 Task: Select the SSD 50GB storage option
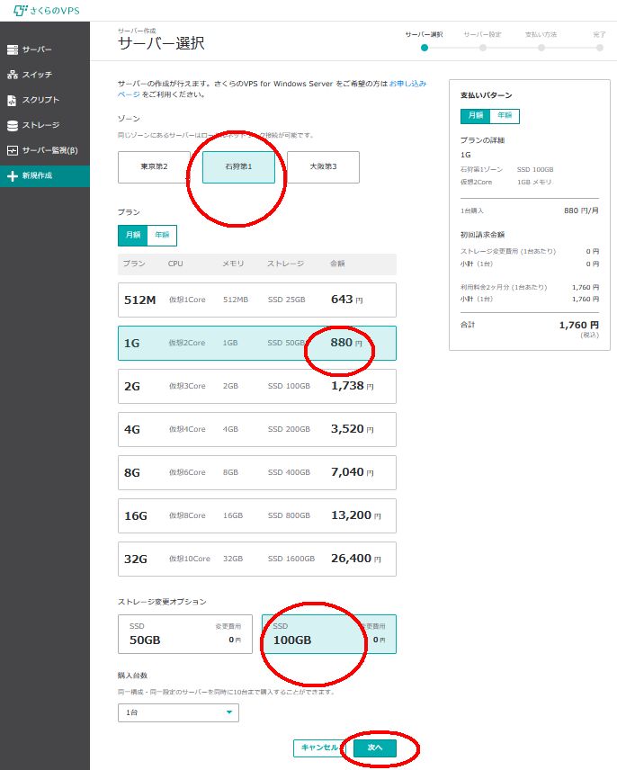(x=184, y=634)
